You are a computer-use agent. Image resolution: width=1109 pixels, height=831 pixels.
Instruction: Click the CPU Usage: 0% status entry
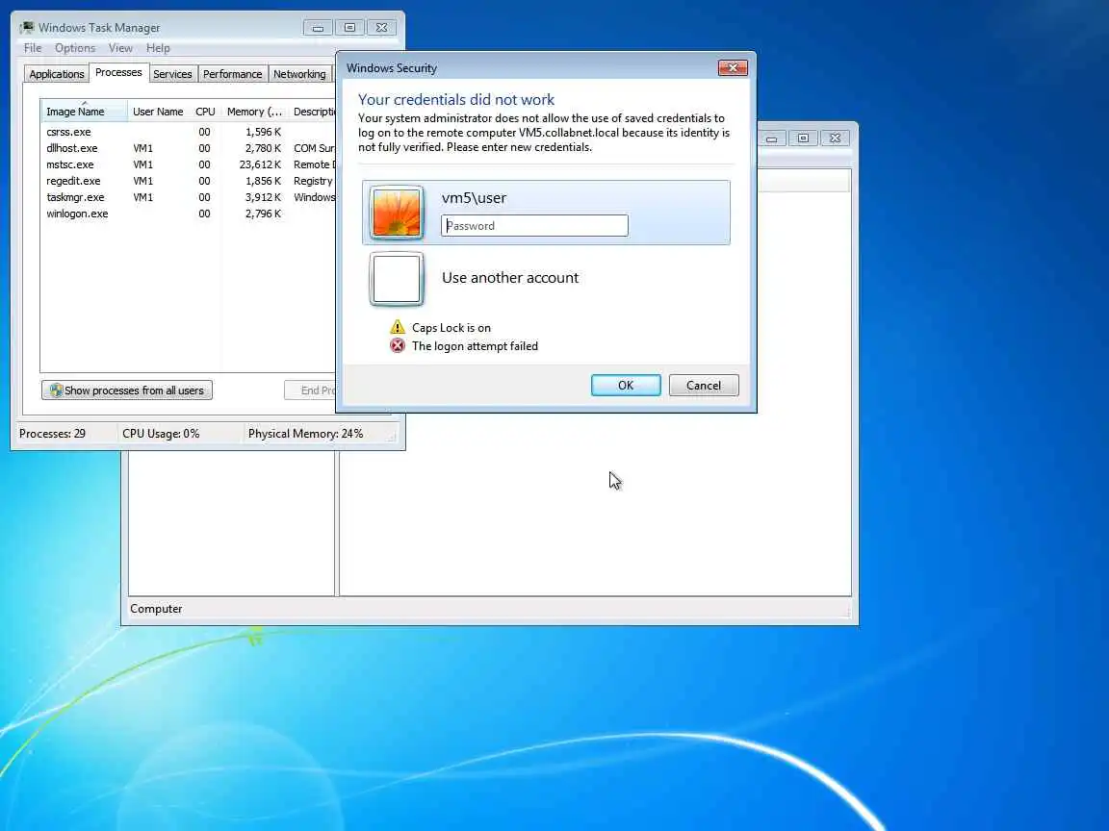point(161,434)
